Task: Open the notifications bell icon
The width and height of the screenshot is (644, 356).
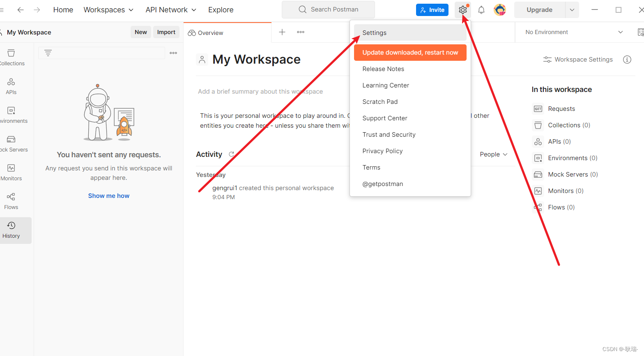Action: tap(481, 10)
